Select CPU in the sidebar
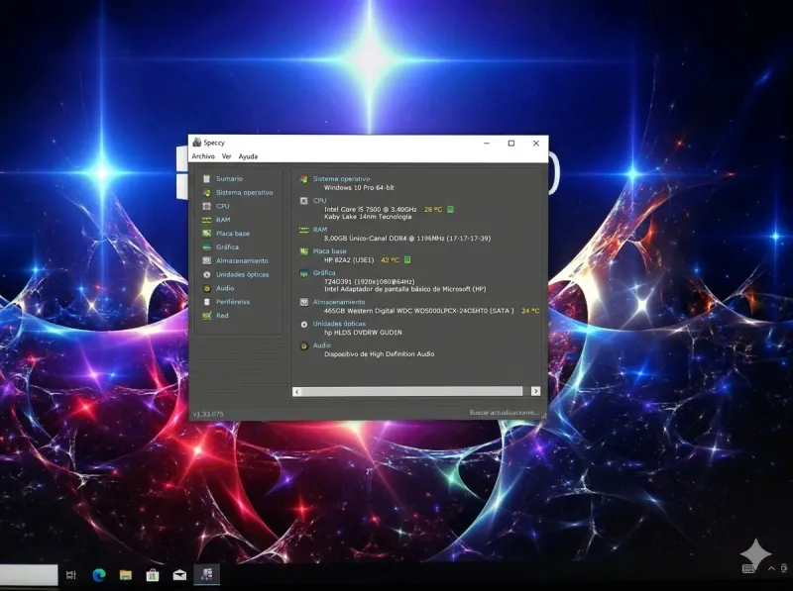This screenshot has width=793, height=591. point(222,206)
